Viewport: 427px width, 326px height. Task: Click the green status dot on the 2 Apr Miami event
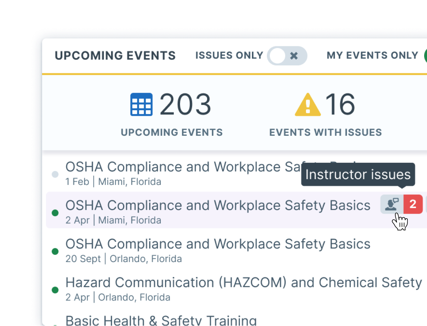click(55, 213)
